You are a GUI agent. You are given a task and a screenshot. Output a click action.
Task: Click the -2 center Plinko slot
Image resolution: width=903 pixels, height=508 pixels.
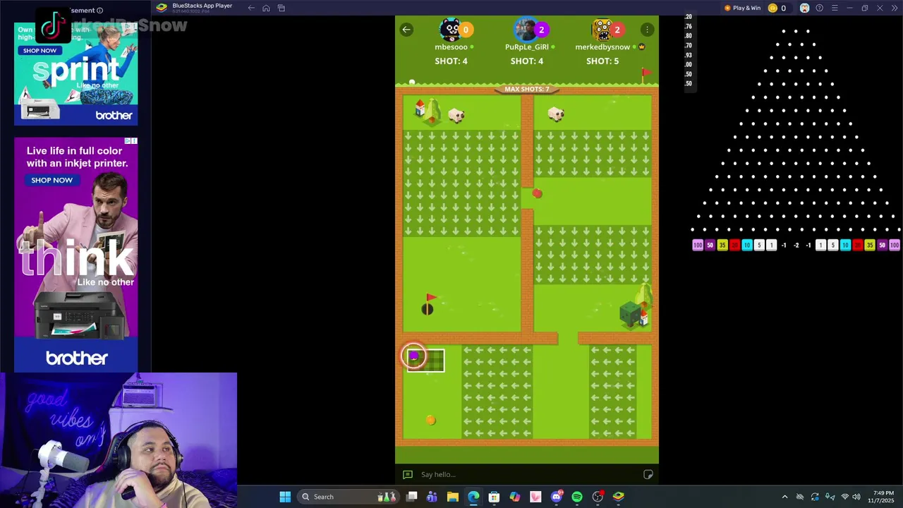point(796,245)
